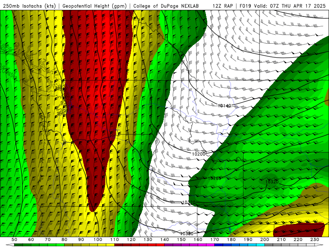Click the 'F019' forecast hour label
This screenshot has height=247, width=329.
pos(245,6)
